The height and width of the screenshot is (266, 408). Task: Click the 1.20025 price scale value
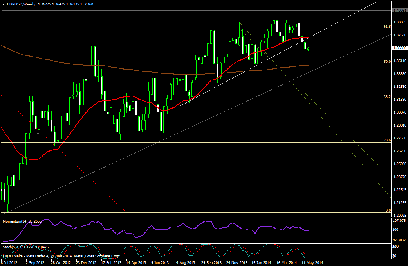point(399,216)
